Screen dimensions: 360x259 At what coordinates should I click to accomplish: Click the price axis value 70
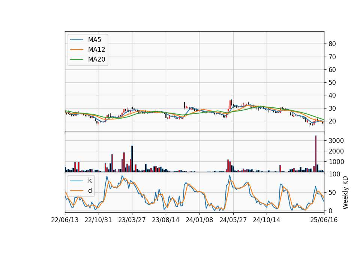point(332,57)
